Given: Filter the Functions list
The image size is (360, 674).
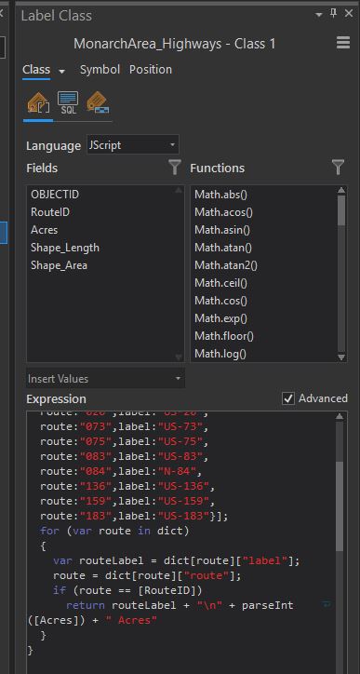Looking at the screenshot, I should tap(338, 168).
